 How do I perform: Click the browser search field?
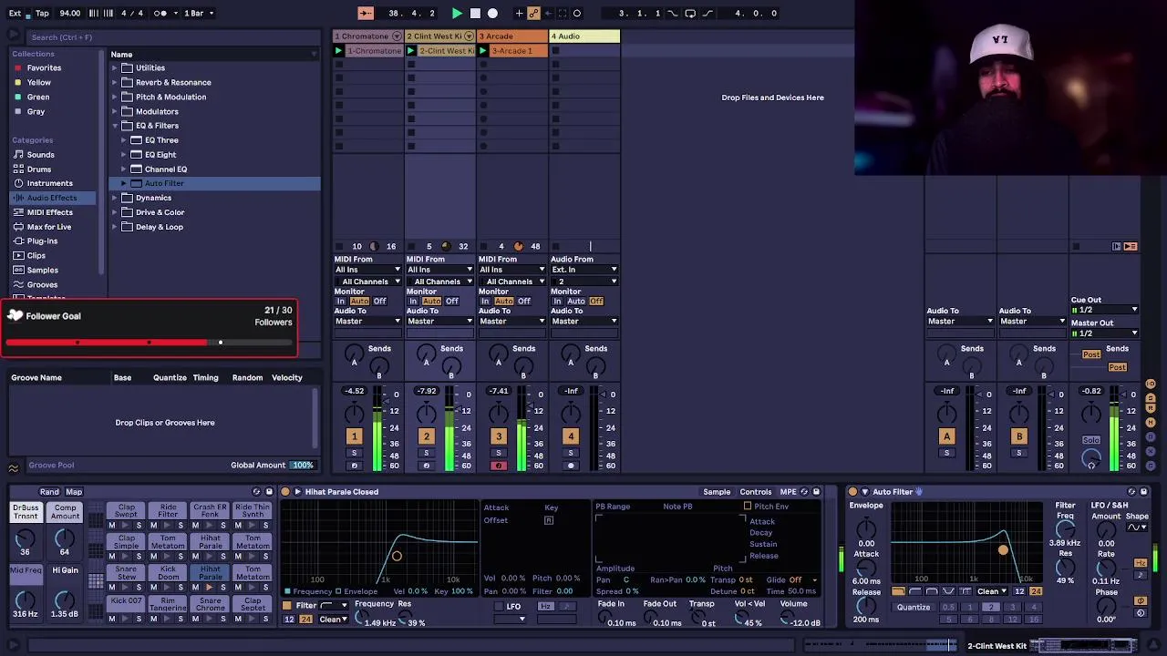(173, 37)
